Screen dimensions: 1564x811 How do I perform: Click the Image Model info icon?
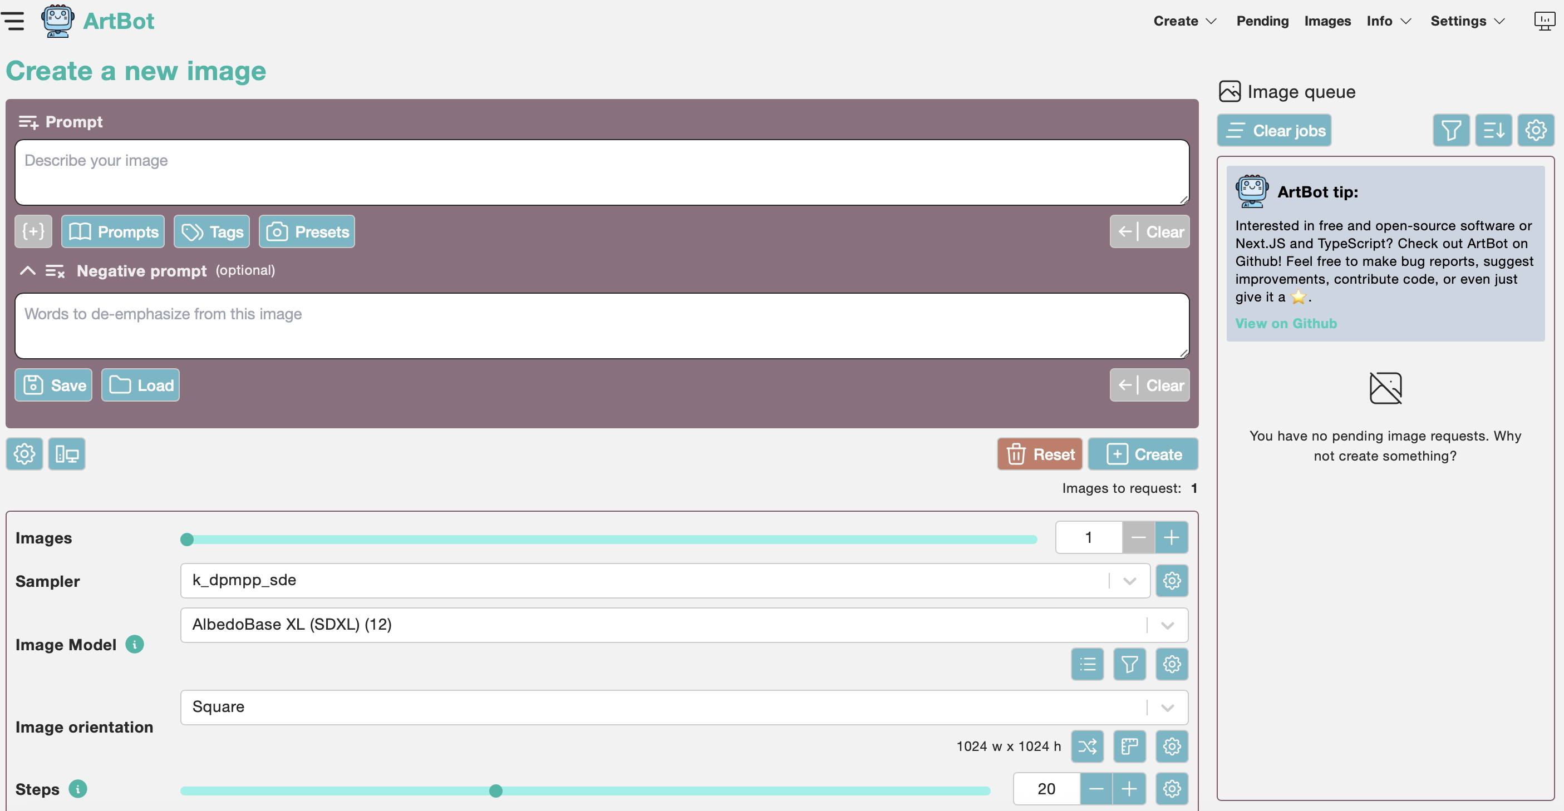tap(135, 644)
